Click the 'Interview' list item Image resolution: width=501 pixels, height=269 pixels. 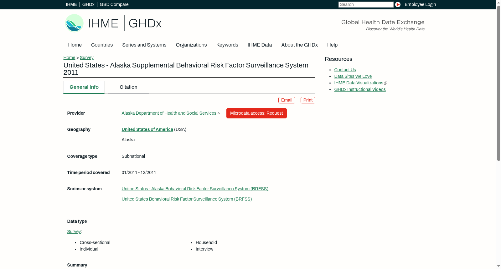(204, 249)
